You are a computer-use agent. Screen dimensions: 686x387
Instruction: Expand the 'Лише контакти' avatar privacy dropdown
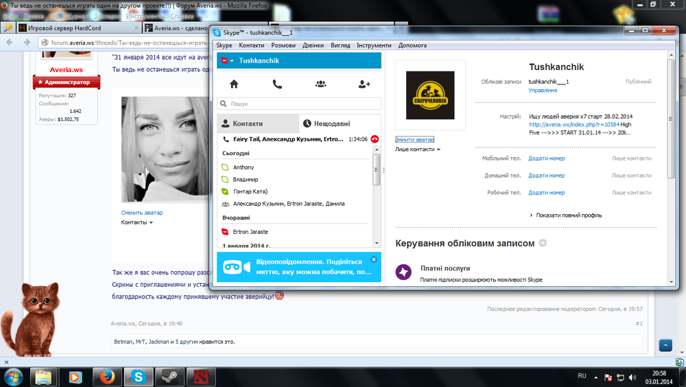(x=418, y=149)
